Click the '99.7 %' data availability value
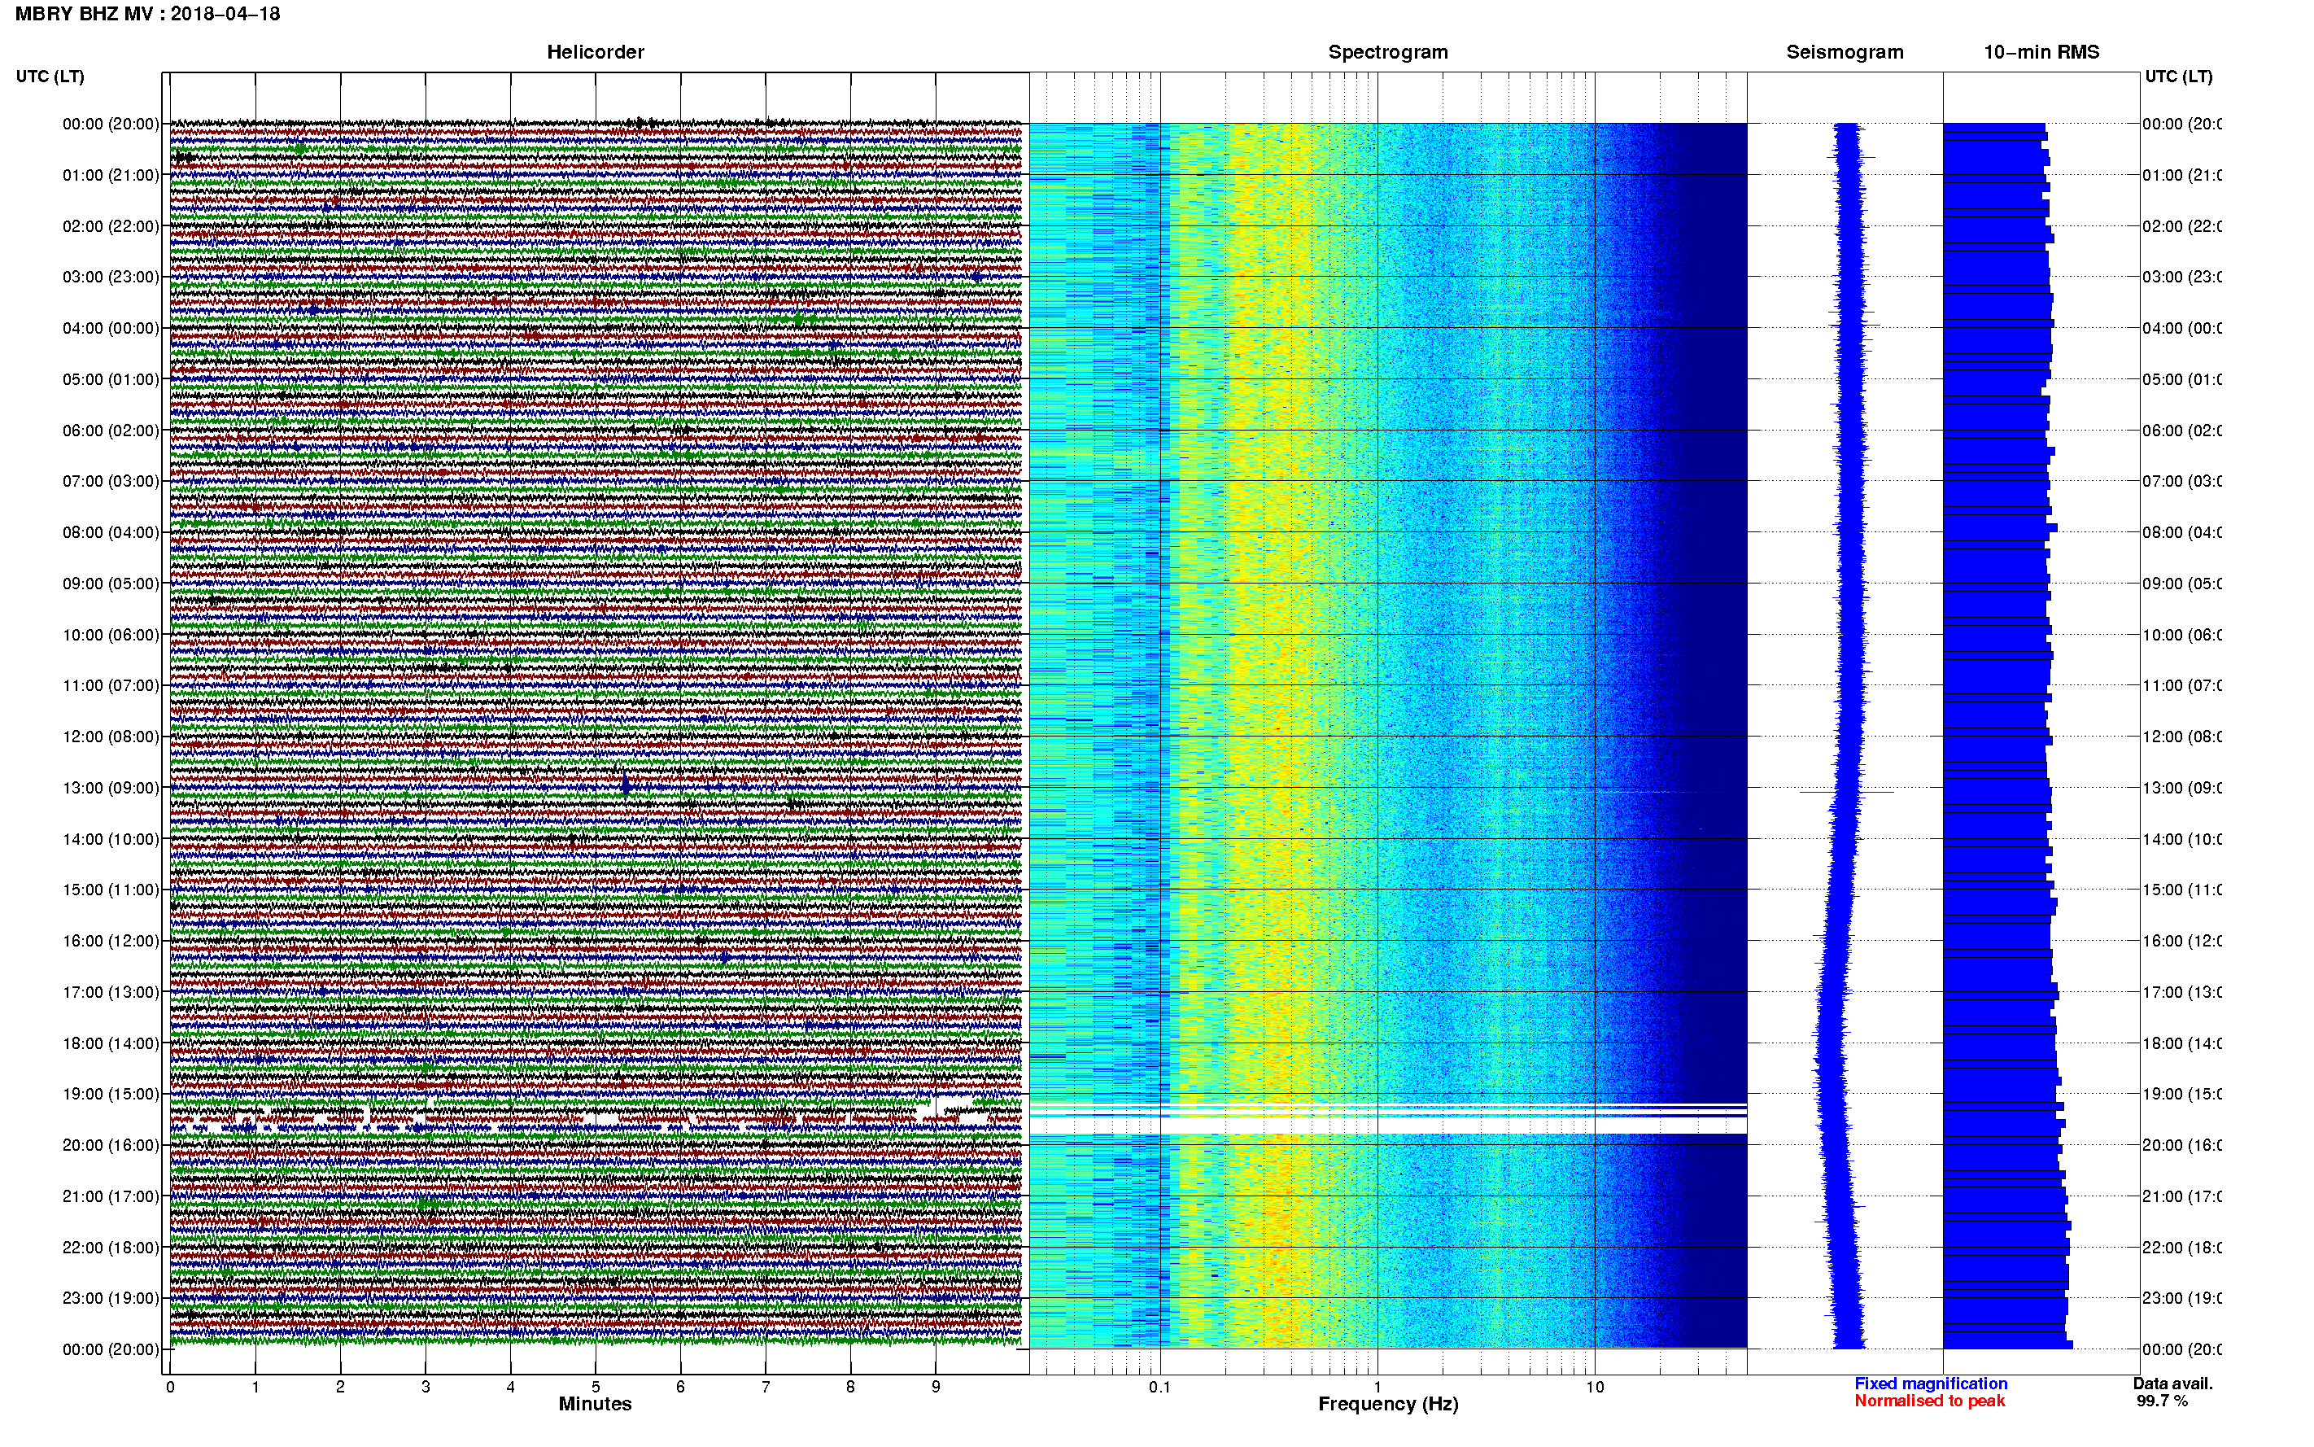The width and height of the screenshot is (2314, 1447). point(2161,1401)
